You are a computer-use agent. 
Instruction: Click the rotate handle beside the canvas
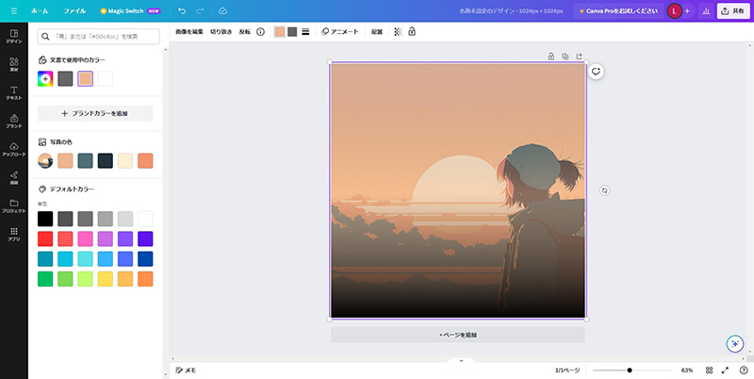tap(604, 190)
